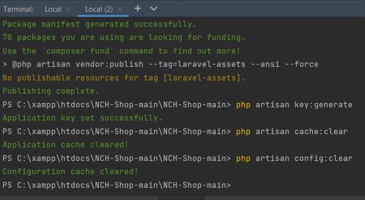
Task: Click the 'composer fund' command line
Action: tap(121, 51)
